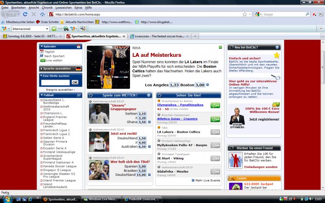
Task: Check the Ecuador Serie A box
Action: 41,148
